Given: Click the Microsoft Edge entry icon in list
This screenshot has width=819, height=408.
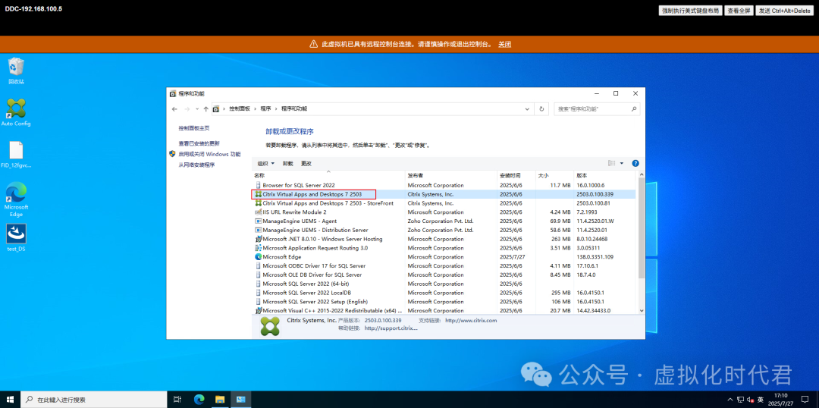Looking at the screenshot, I should pyautogui.click(x=258, y=257).
